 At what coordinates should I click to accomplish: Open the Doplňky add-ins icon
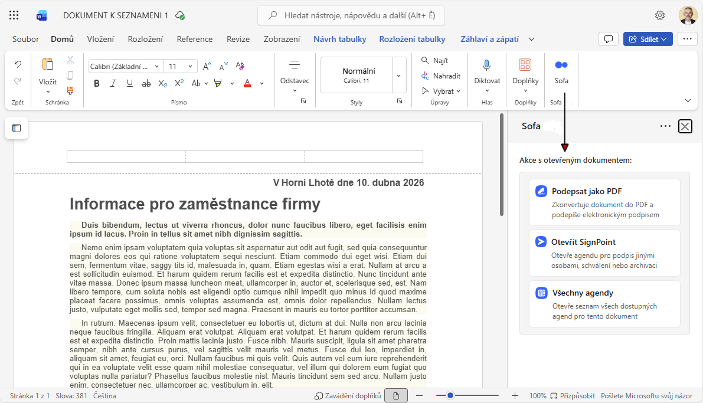(525, 65)
